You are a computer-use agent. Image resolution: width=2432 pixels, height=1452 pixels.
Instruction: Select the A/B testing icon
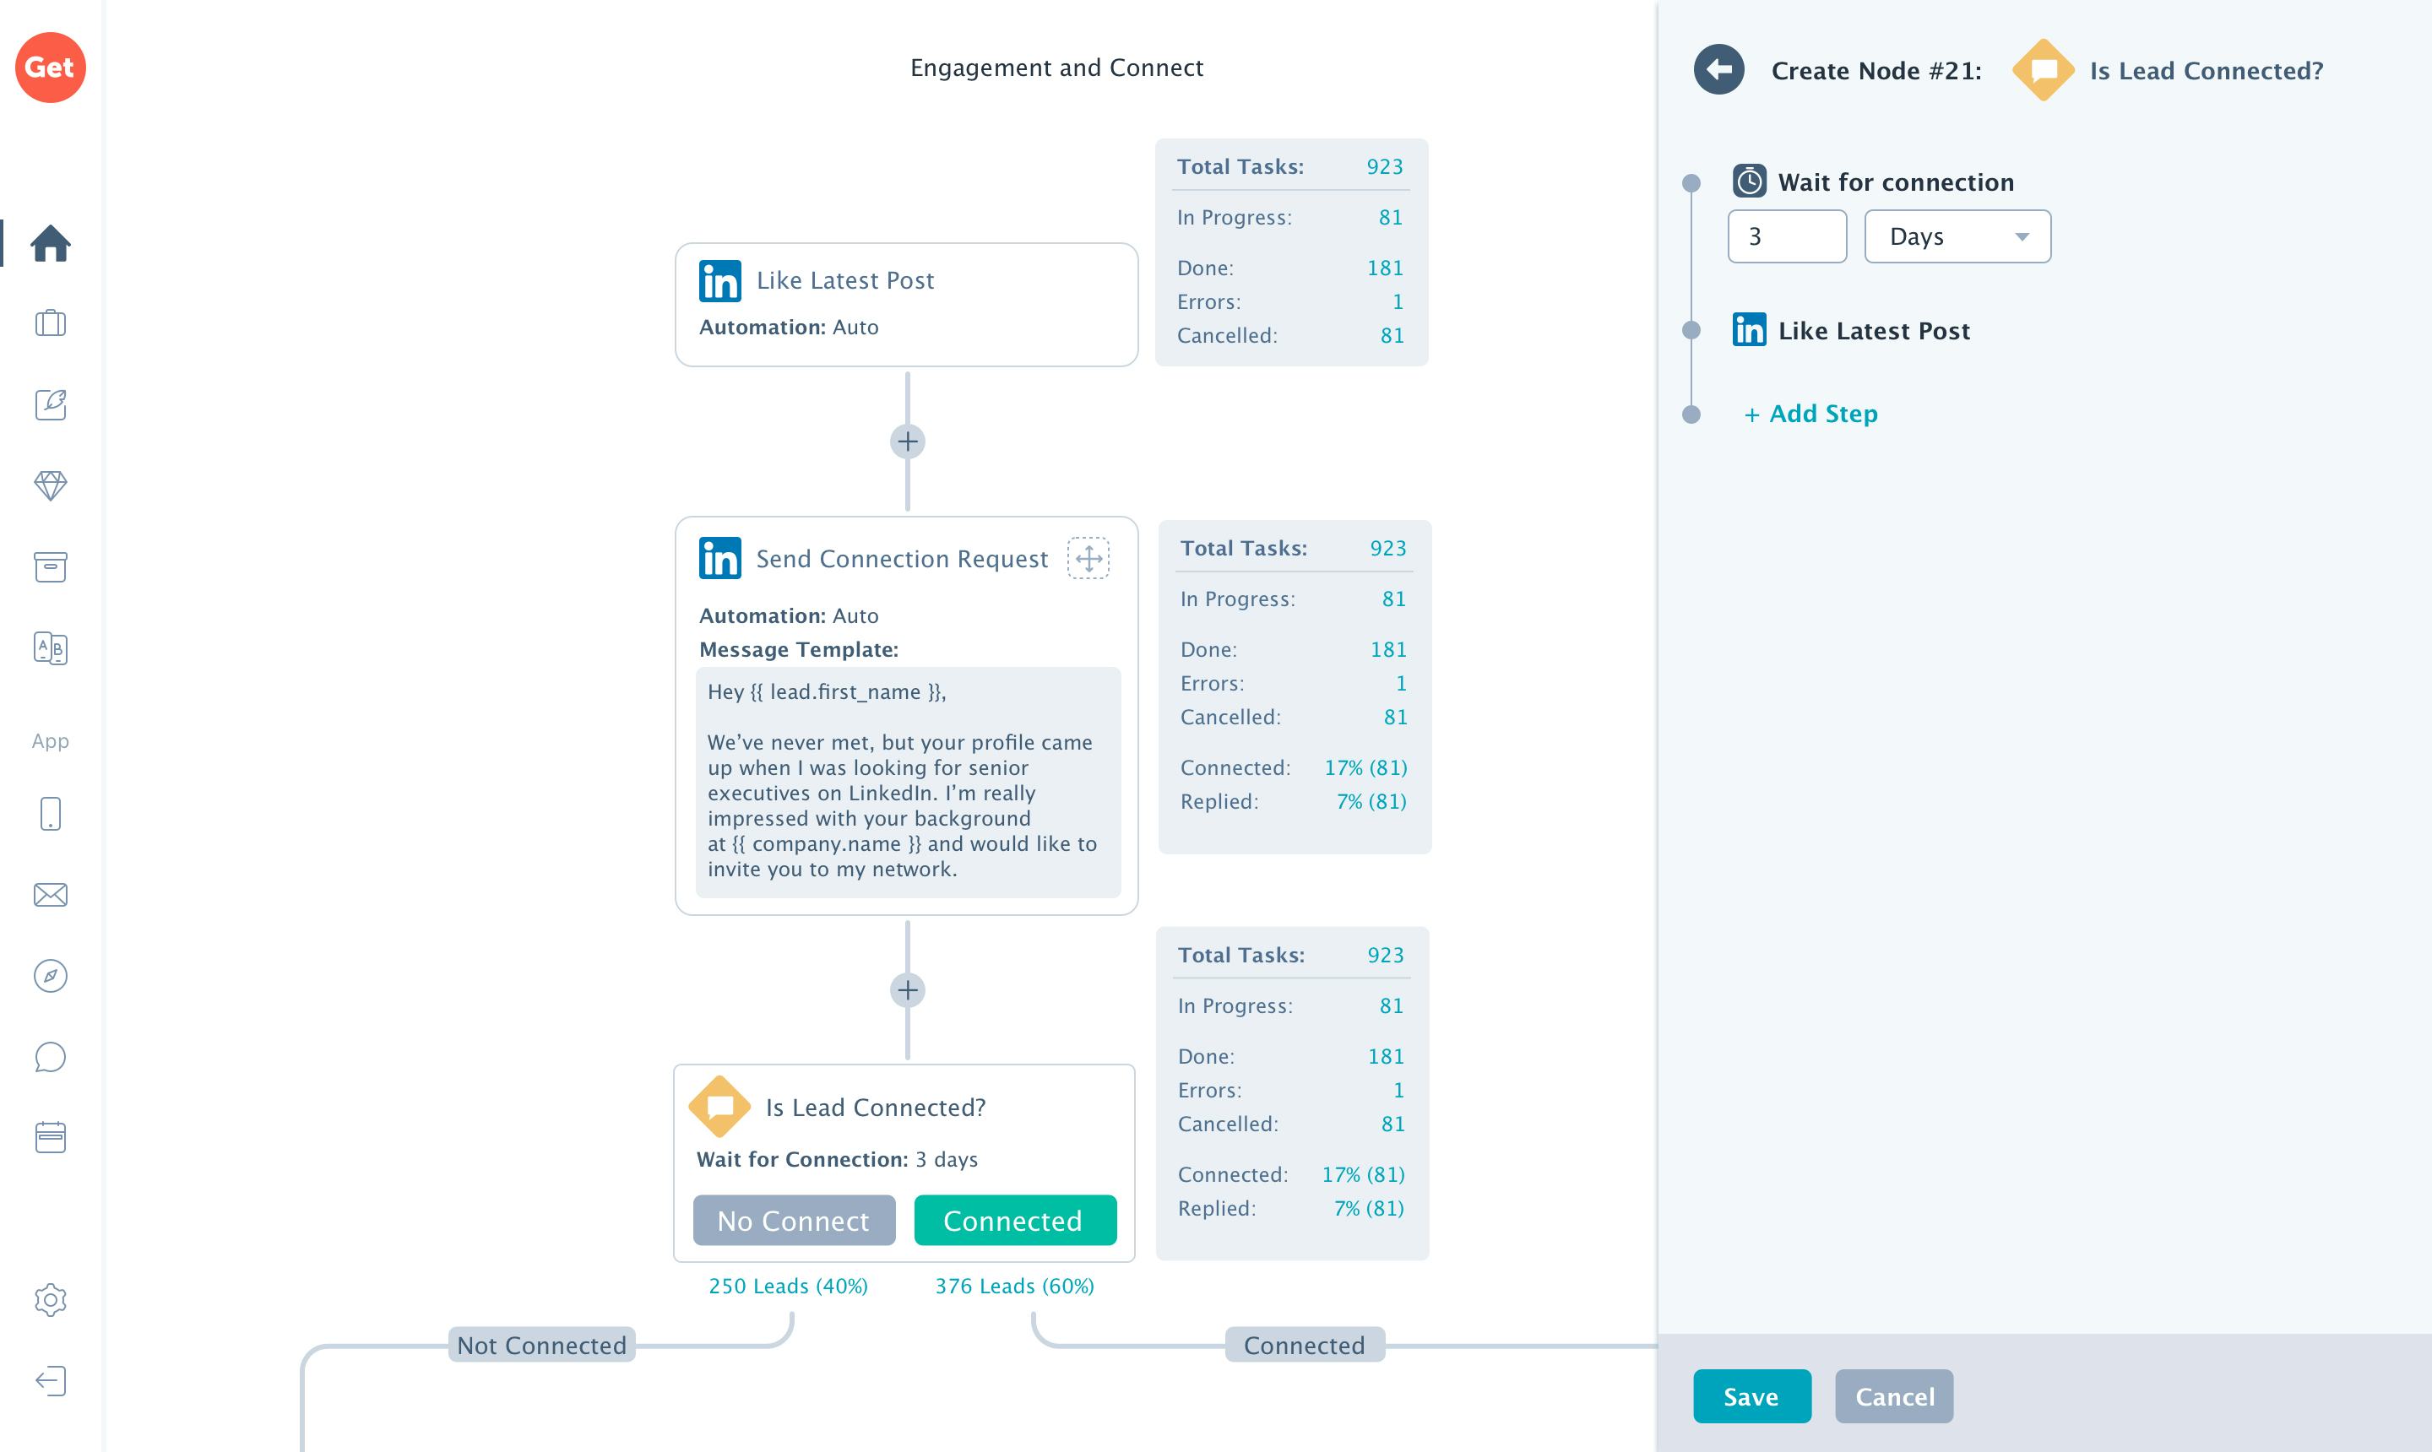pos(50,647)
